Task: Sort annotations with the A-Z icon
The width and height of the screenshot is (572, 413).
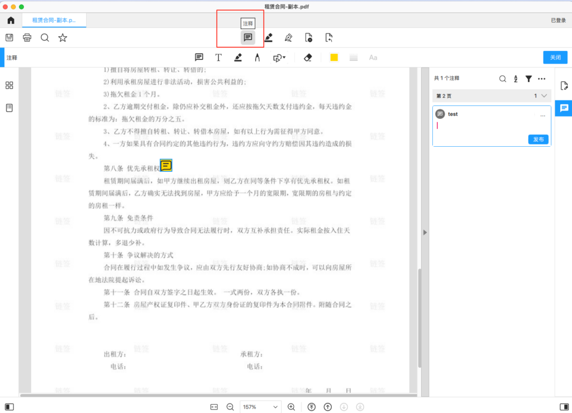Action: pos(516,79)
